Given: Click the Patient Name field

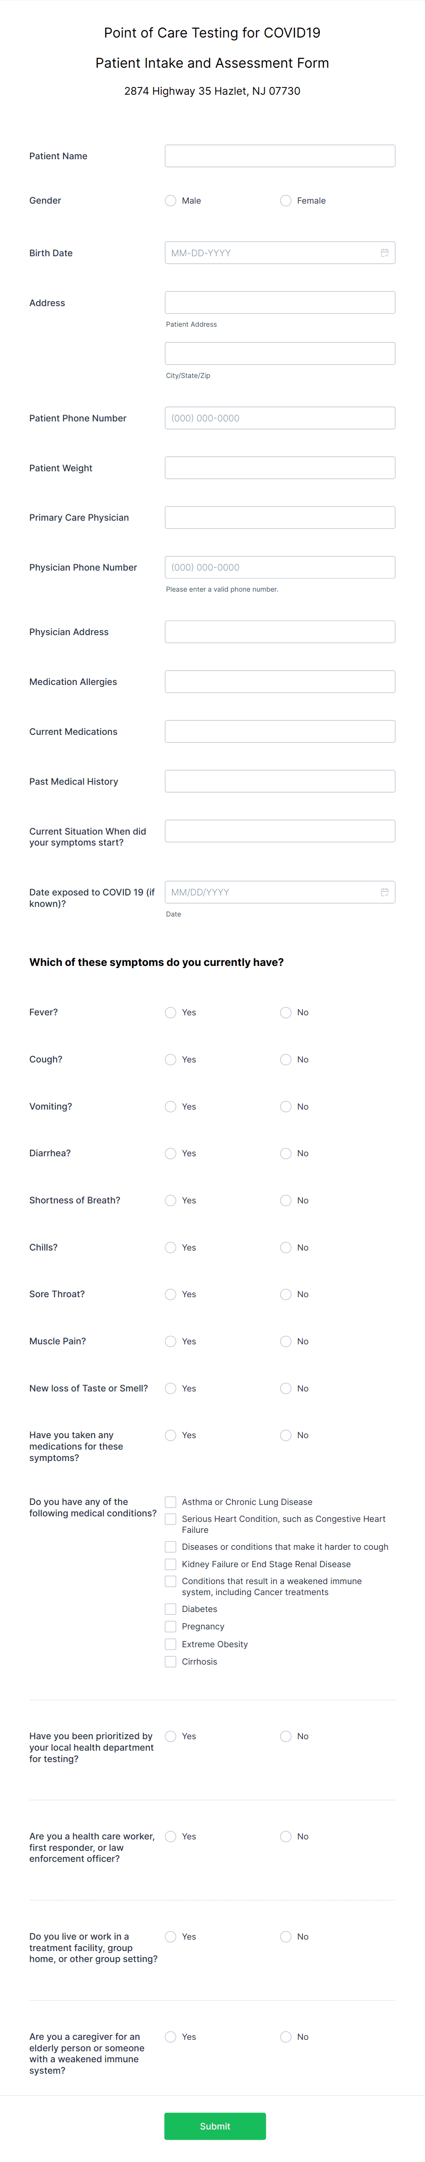Looking at the screenshot, I should (x=280, y=156).
